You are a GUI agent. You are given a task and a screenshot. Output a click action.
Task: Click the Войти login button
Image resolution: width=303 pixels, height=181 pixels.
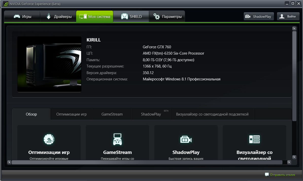click(288, 16)
